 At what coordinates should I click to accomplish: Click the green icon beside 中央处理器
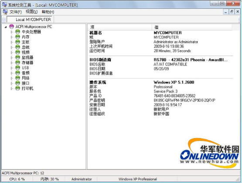17,32
